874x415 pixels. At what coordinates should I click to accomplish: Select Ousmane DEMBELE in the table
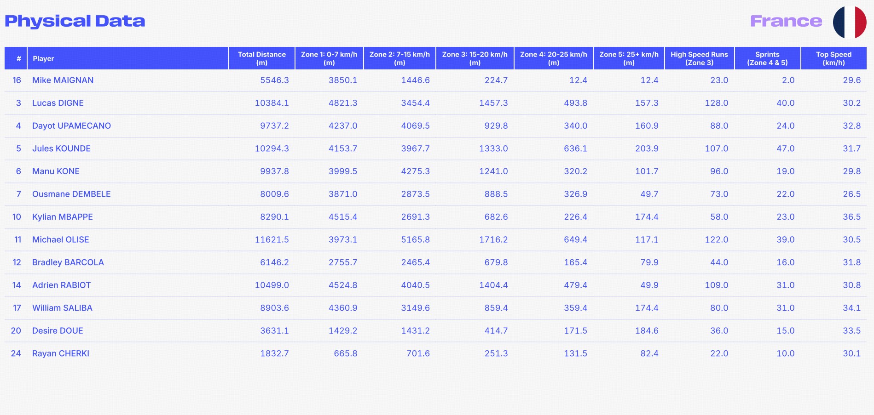click(71, 194)
